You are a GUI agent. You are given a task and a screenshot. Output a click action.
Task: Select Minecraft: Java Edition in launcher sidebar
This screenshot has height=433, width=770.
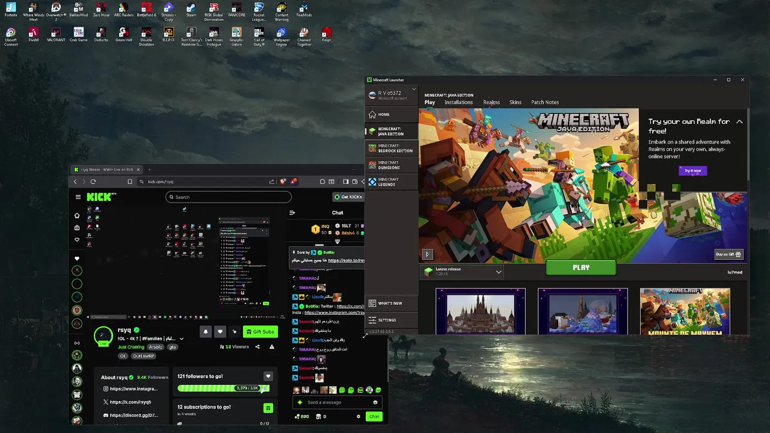391,131
